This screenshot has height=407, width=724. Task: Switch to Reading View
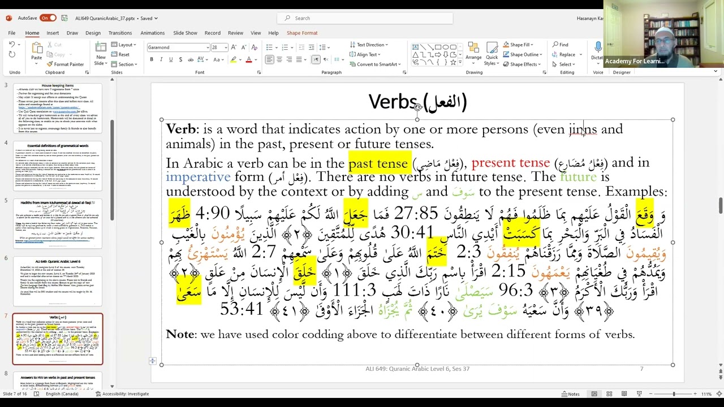pos(624,394)
